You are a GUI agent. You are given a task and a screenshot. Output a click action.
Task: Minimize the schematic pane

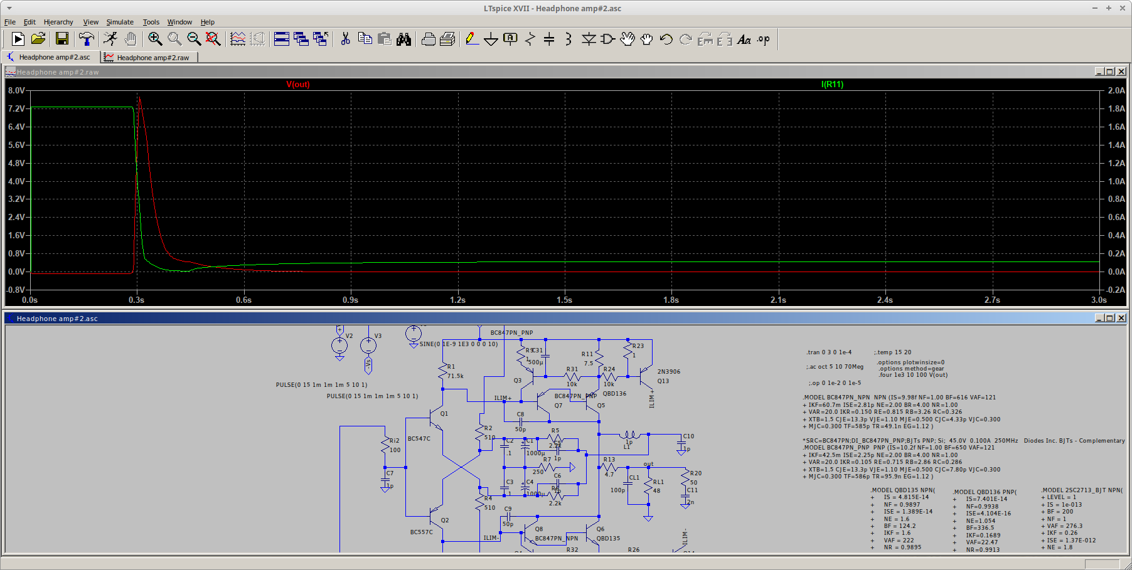[1099, 318]
